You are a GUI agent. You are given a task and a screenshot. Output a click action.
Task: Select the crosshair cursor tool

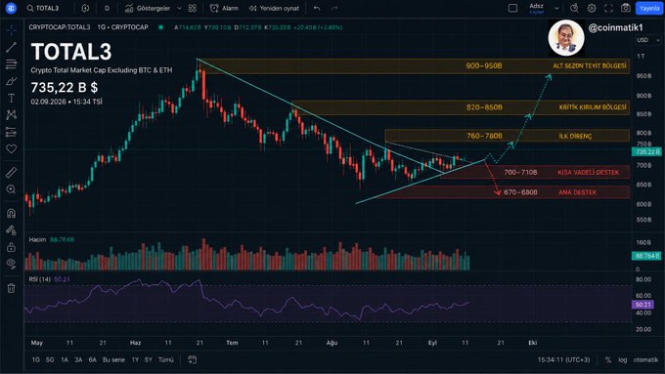click(11, 29)
